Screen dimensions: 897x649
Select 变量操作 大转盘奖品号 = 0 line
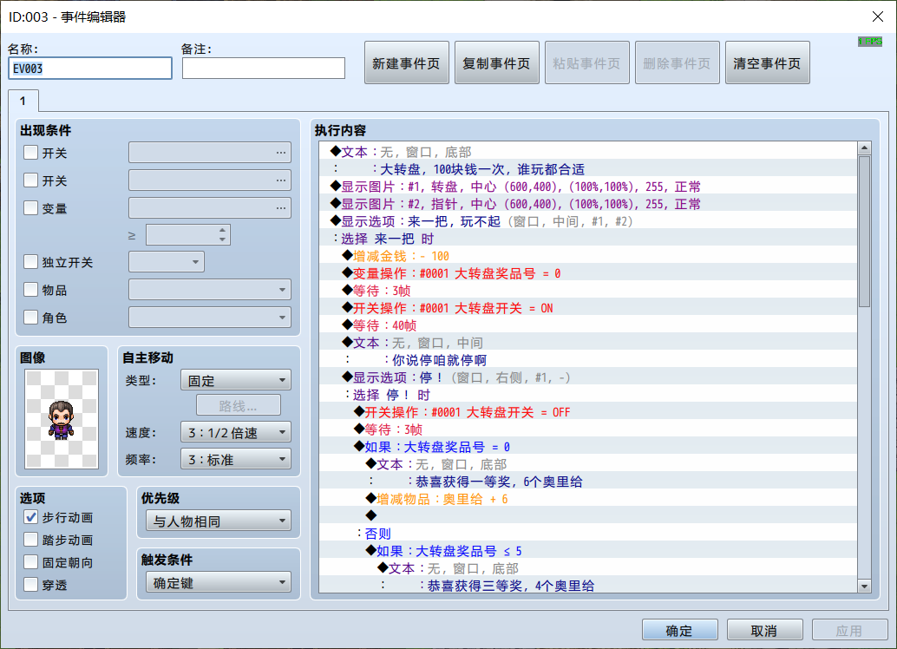[x=588, y=273]
